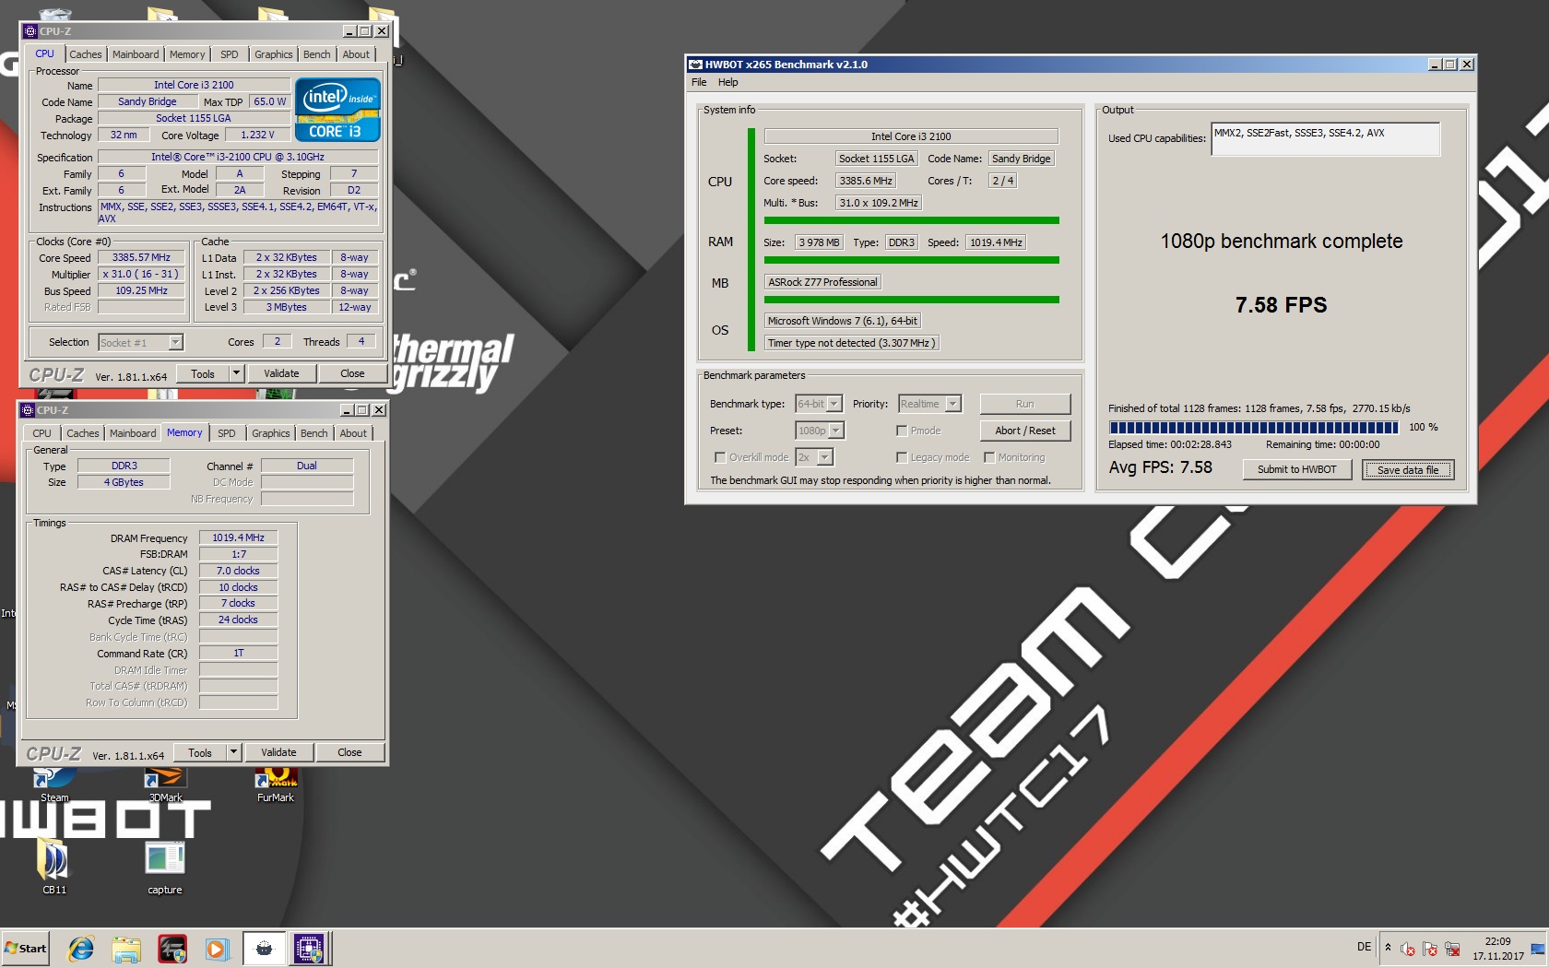
Task: Open About tab in bottom CPU-Z
Action: pos(353,433)
